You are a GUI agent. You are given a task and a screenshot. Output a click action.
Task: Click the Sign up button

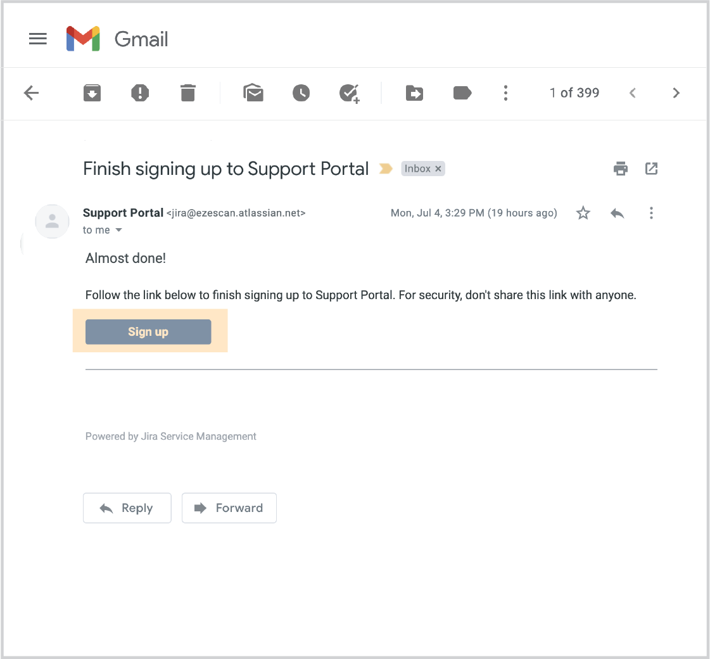click(x=148, y=331)
